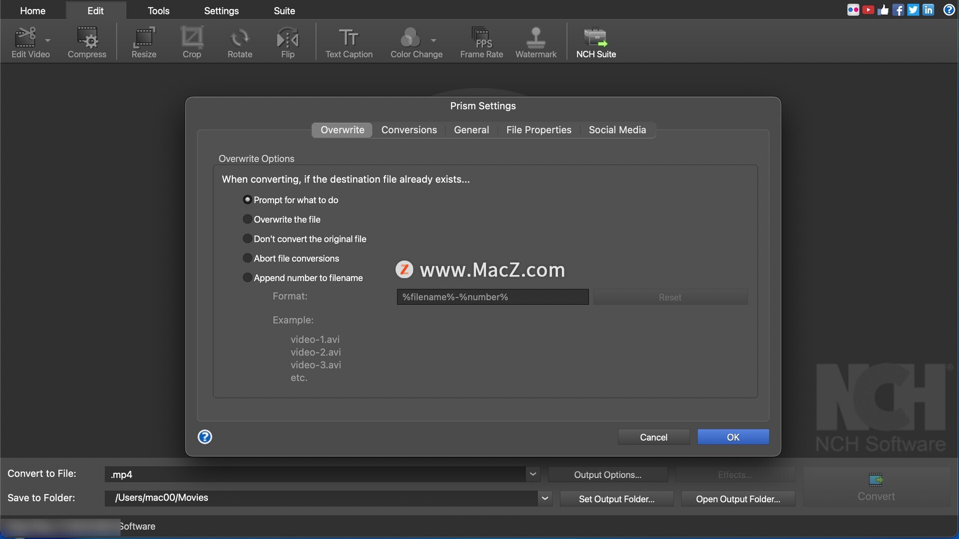The image size is (959, 539).
Task: Open the Convert to File format dropdown
Action: click(533, 474)
